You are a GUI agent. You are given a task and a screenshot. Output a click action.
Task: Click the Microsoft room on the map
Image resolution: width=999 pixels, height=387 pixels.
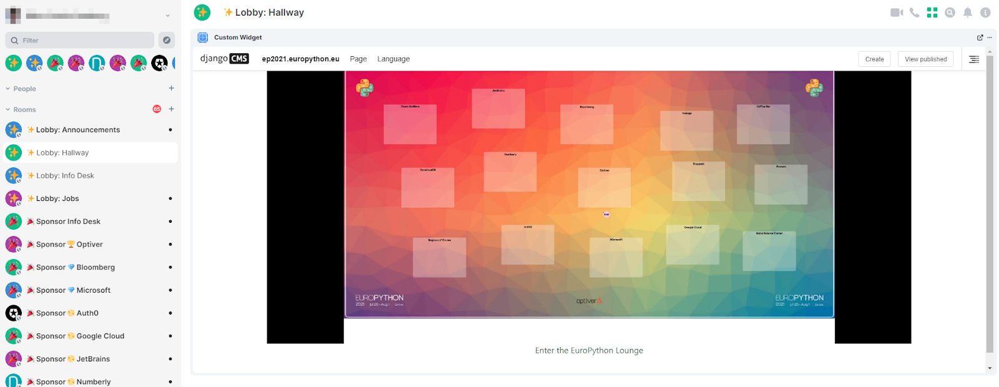click(x=616, y=257)
